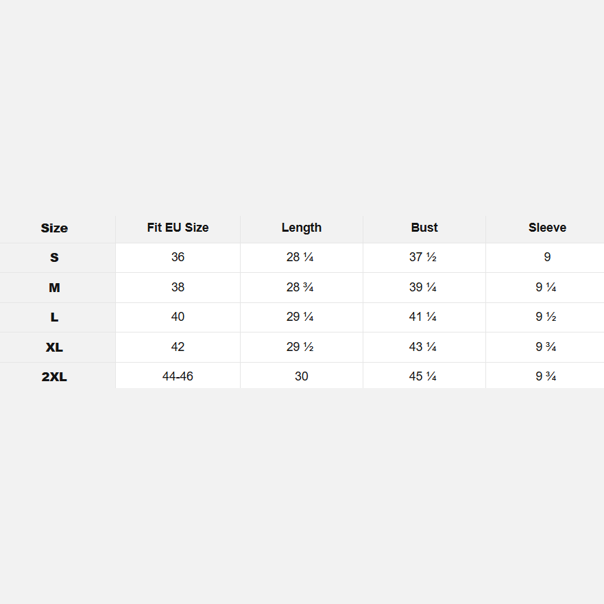
Task: Click length value 30
Action: 302,376
